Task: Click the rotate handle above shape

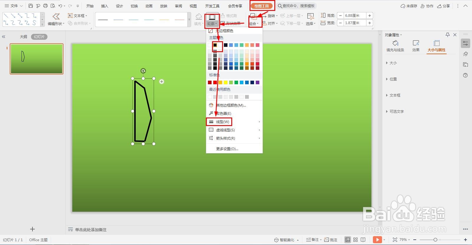Action: pyautogui.click(x=143, y=71)
